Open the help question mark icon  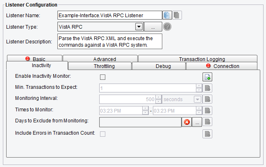pos(167,27)
